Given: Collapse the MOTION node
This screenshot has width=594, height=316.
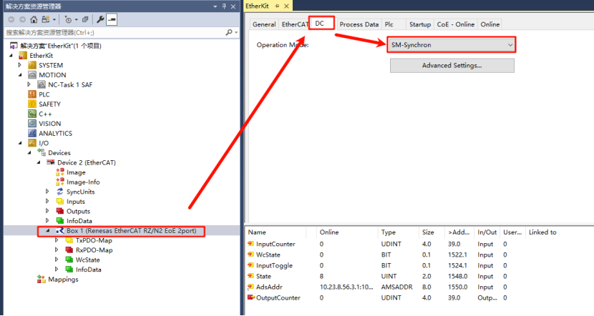Looking at the screenshot, I should tap(20, 75).
